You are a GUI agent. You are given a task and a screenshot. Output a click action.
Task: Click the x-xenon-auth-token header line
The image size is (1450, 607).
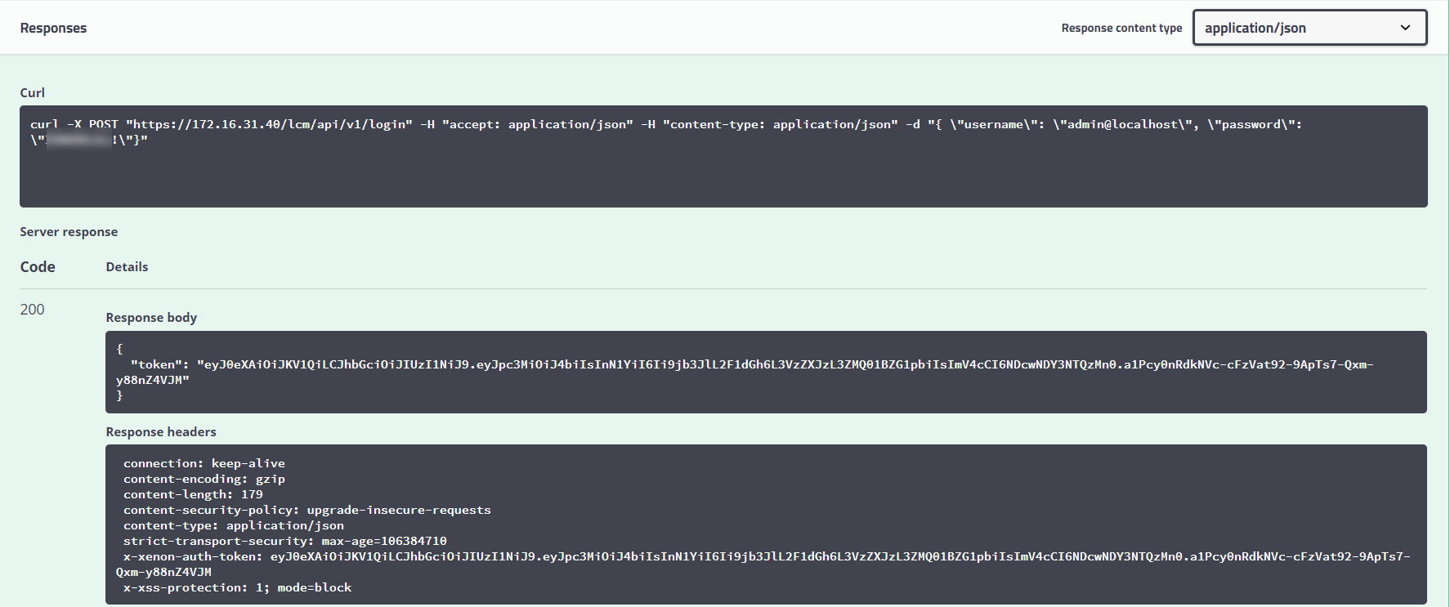[193, 556]
